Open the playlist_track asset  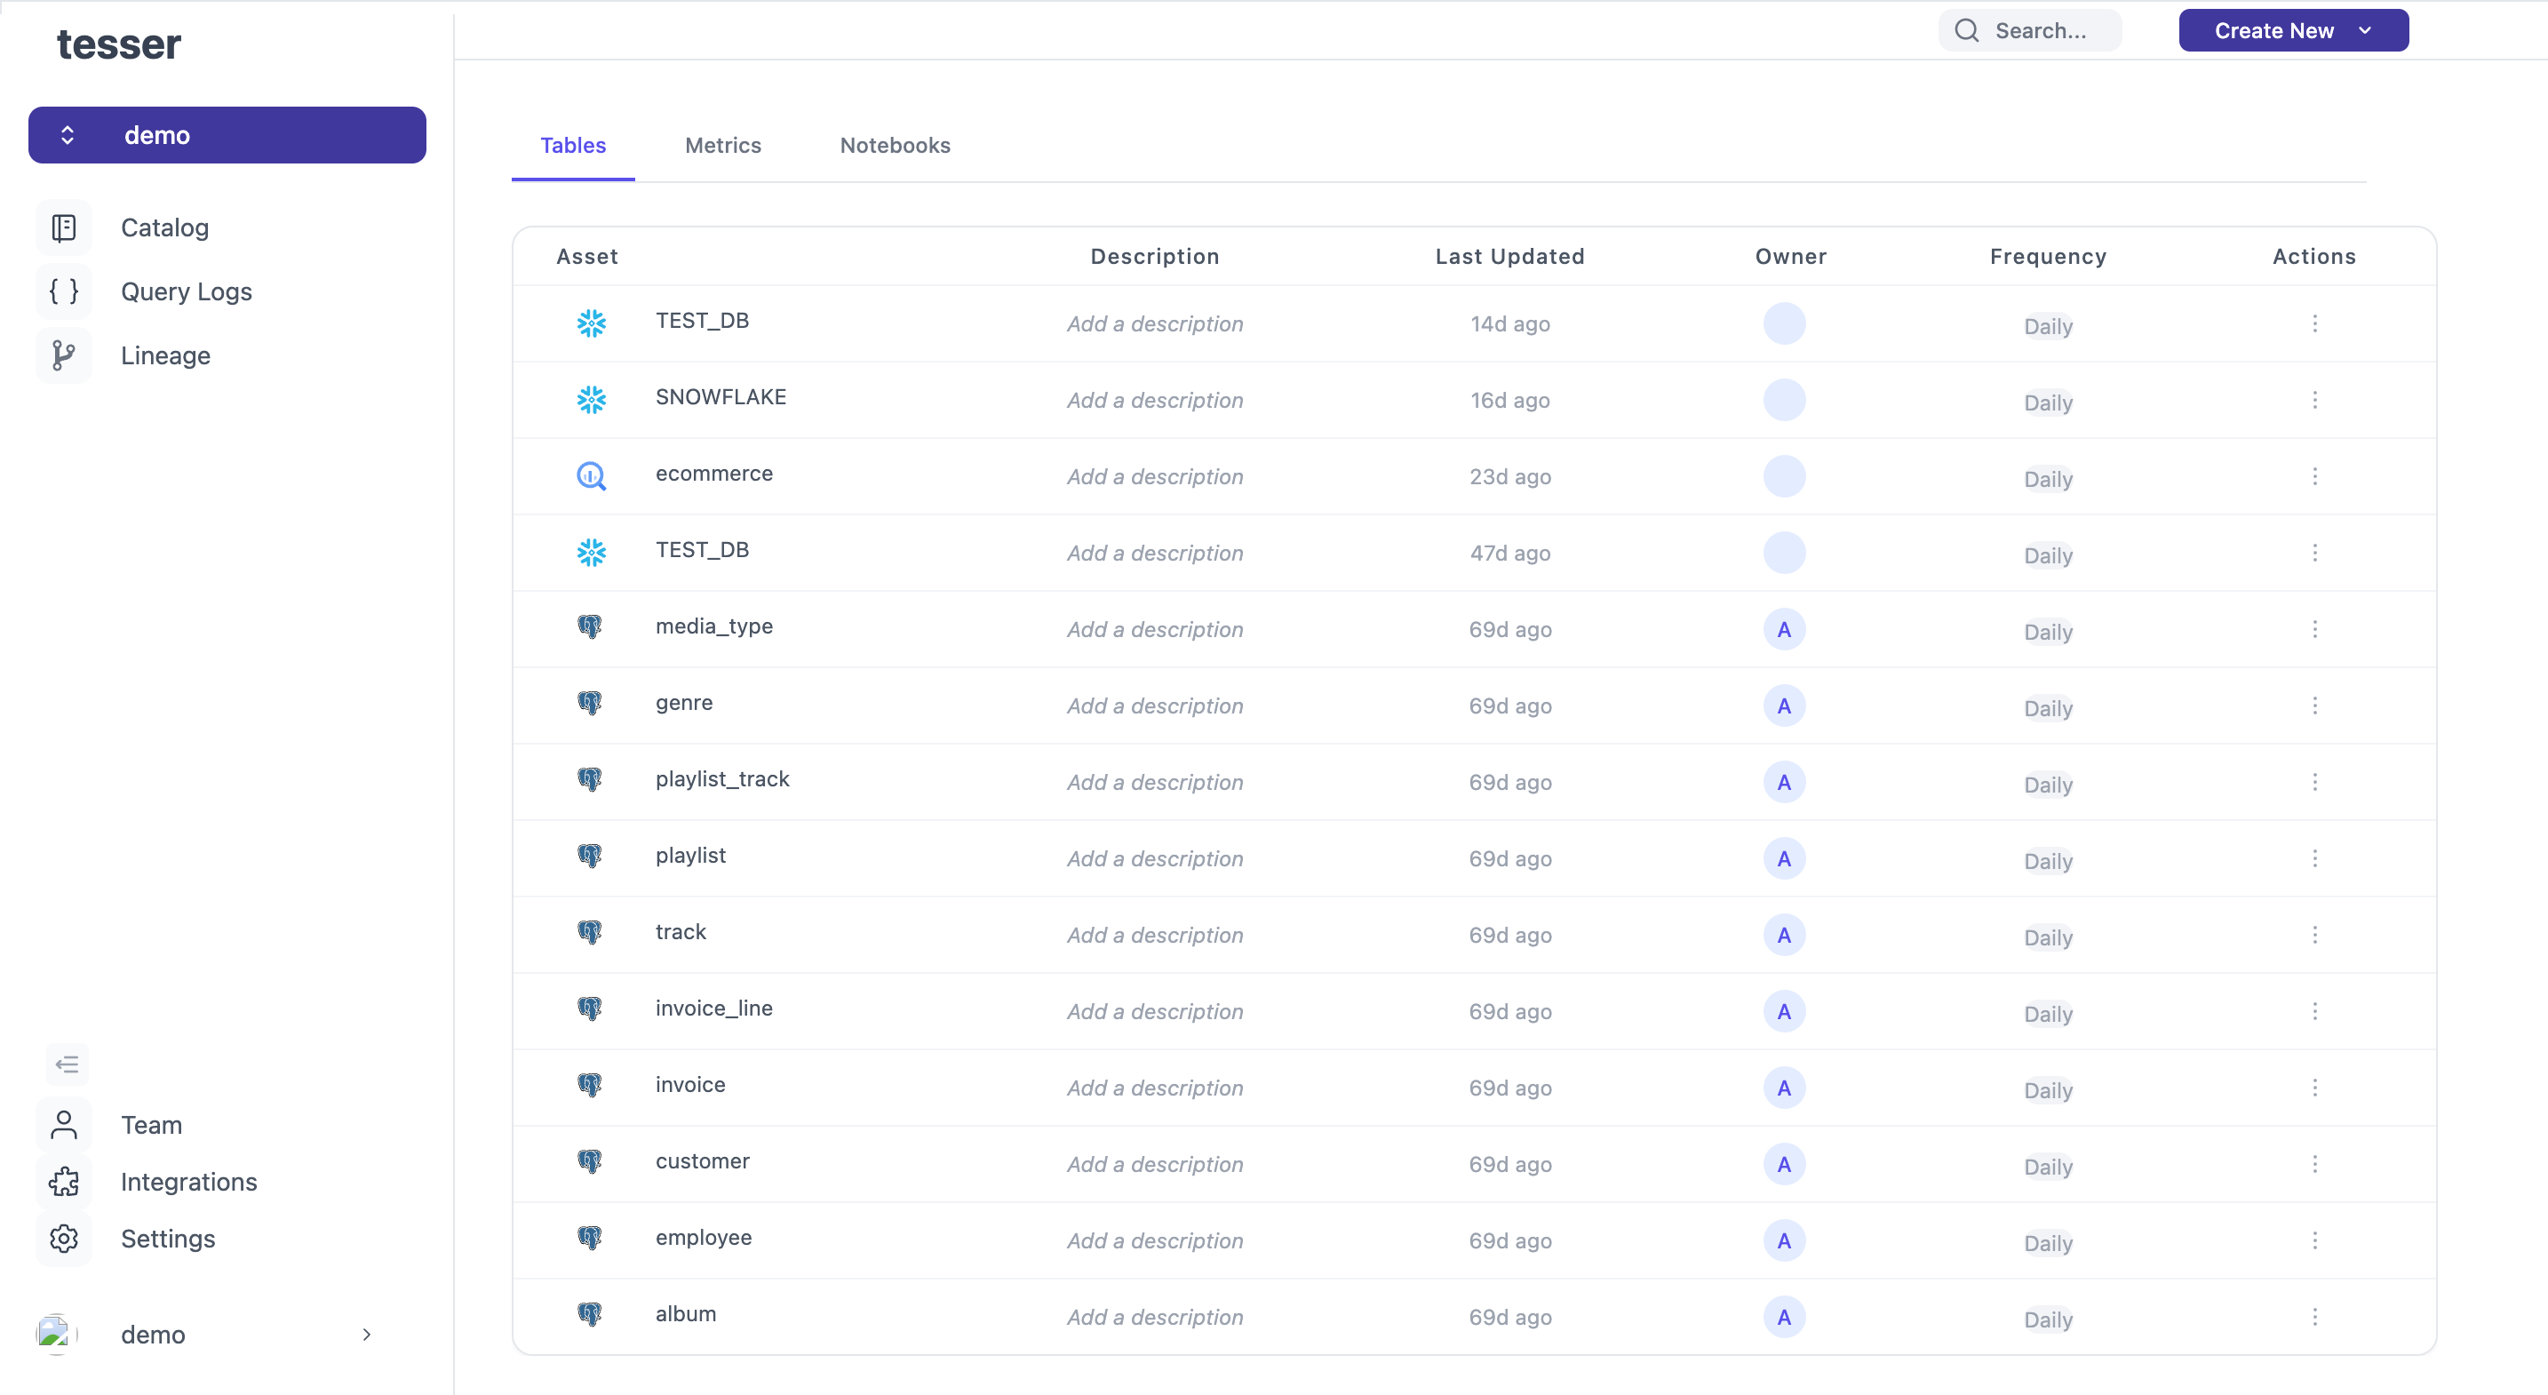[722, 778]
